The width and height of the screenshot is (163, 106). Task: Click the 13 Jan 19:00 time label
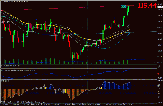pos(66,105)
